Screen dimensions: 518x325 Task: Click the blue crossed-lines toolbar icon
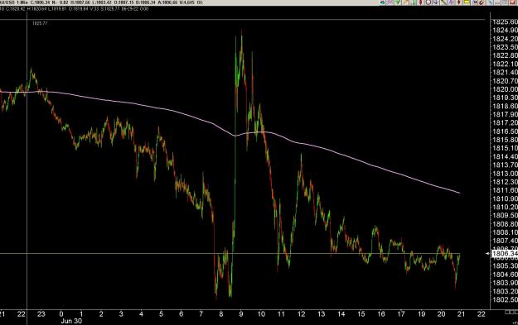(x=450, y=2)
